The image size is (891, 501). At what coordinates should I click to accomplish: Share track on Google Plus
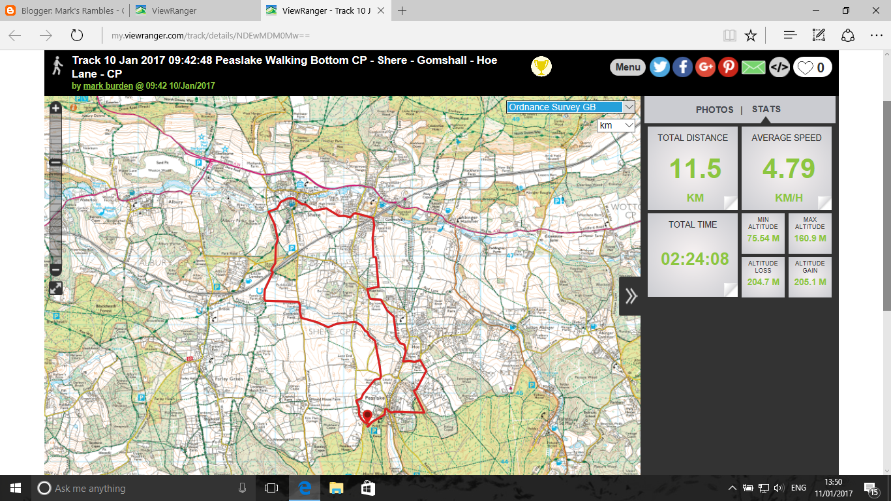point(705,67)
